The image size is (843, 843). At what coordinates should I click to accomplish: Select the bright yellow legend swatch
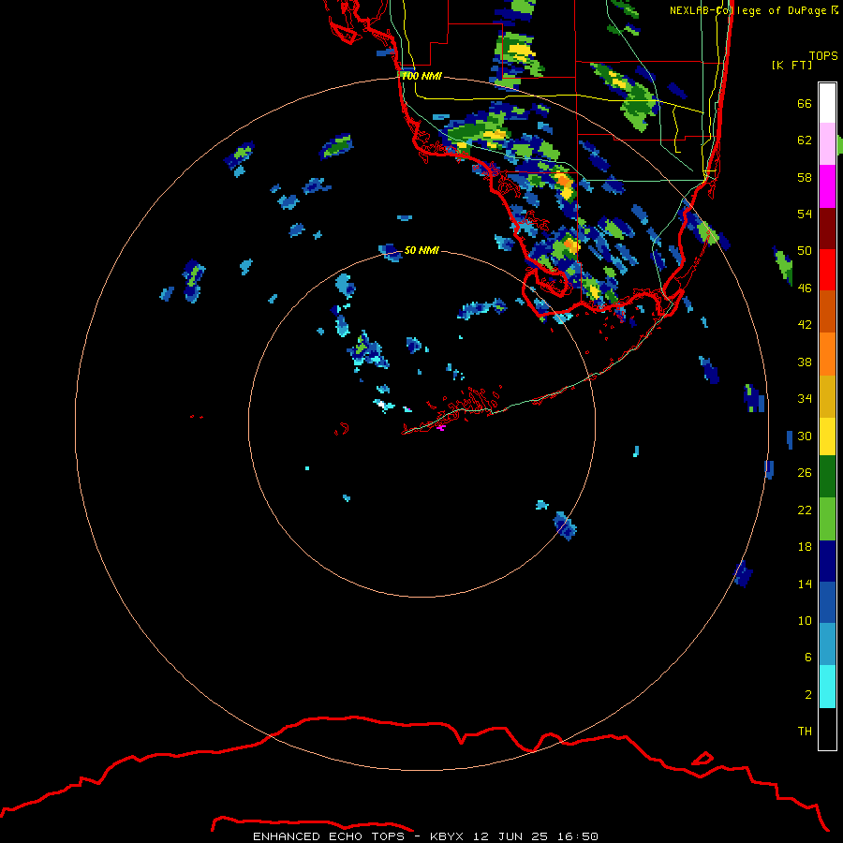pyautogui.click(x=827, y=436)
